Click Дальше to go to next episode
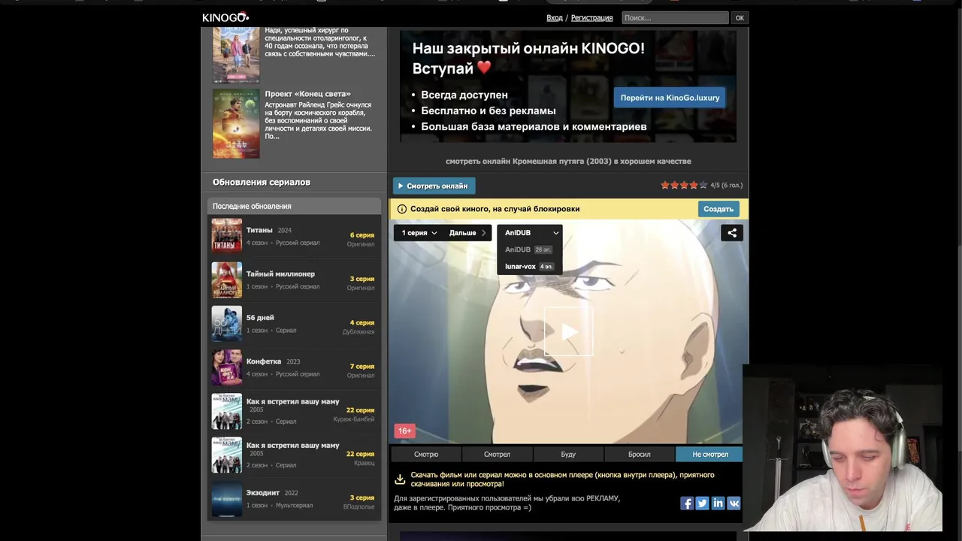The height and width of the screenshot is (541, 962). 467,233
